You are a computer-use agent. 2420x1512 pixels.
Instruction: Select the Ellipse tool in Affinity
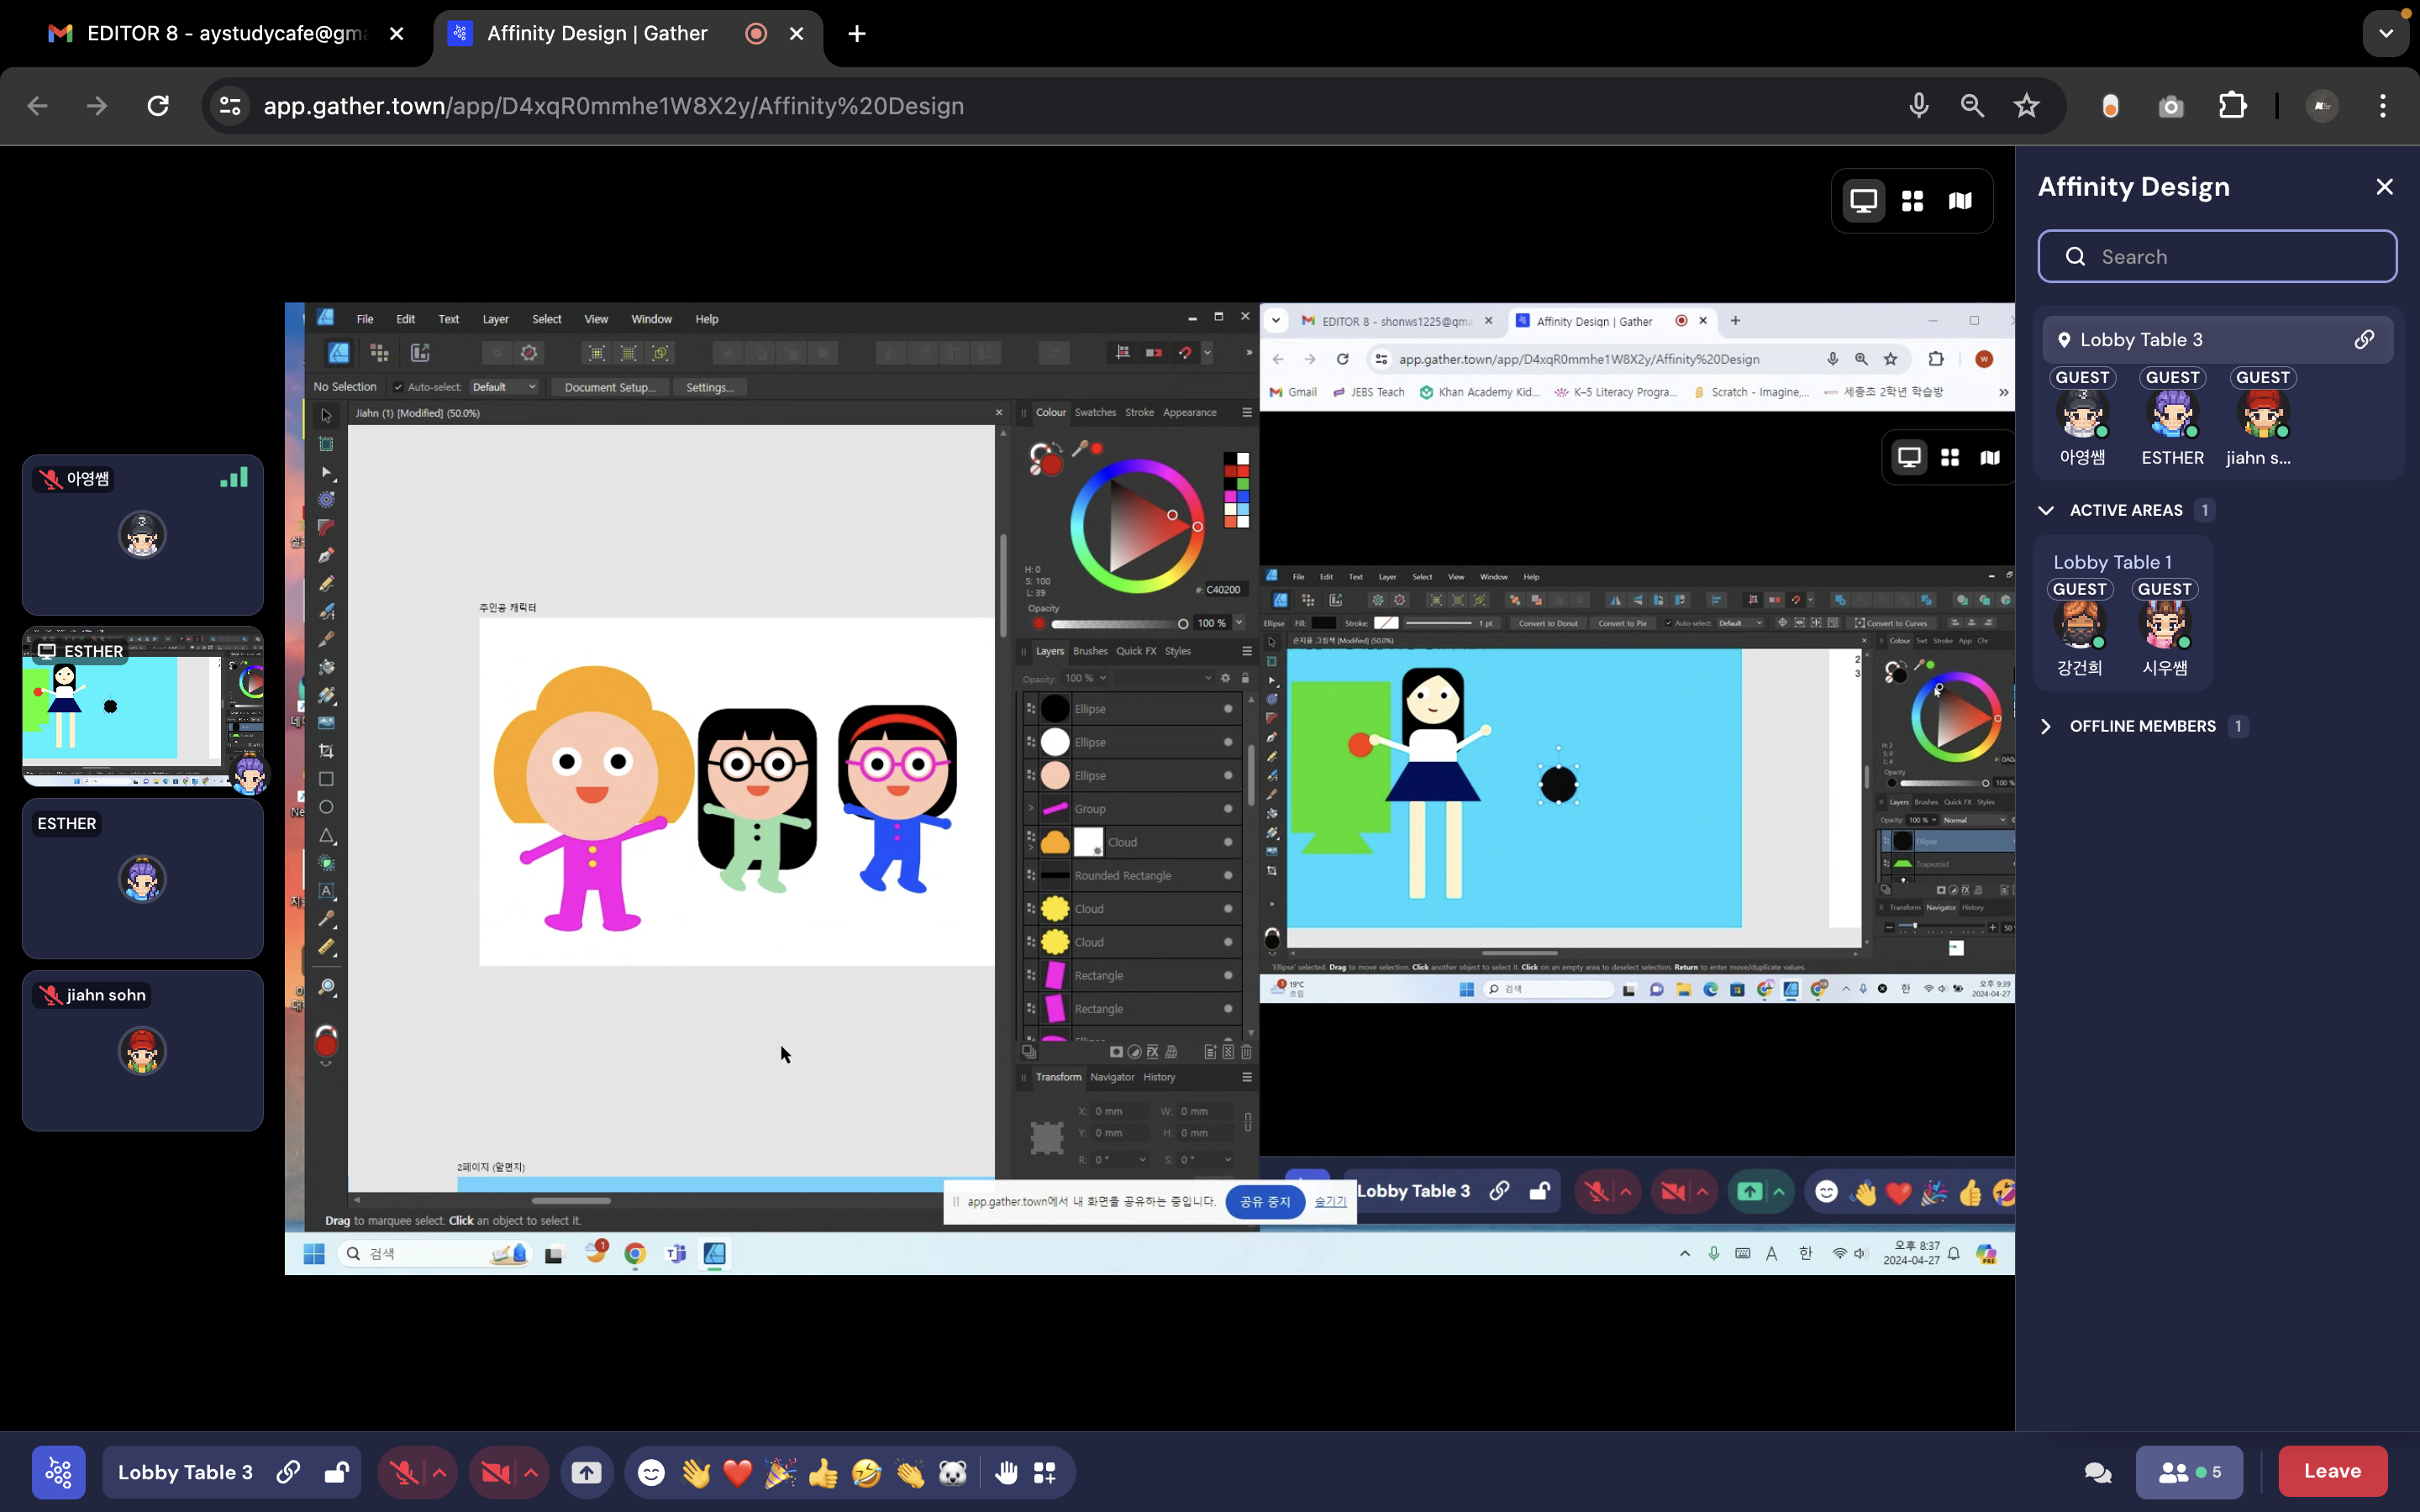coord(326,807)
